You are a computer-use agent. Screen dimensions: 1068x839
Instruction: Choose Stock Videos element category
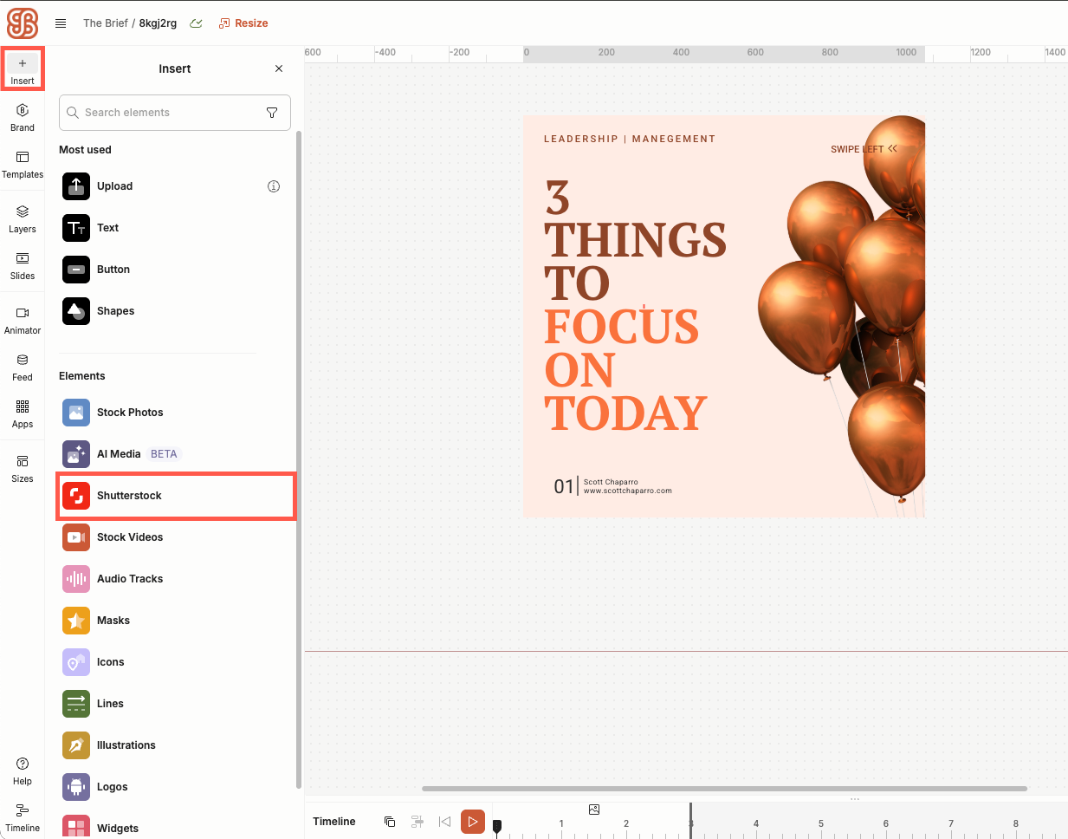click(x=130, y=537)
